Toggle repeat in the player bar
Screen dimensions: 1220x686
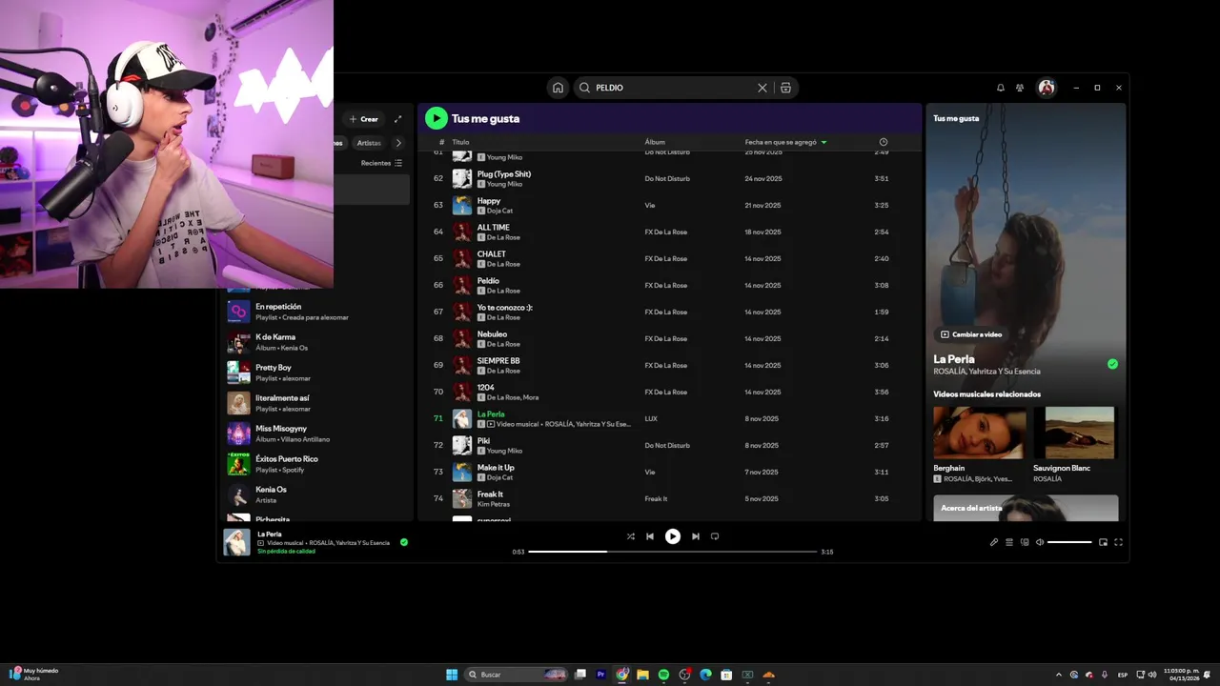point(715,536)
